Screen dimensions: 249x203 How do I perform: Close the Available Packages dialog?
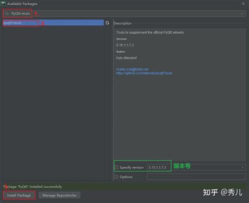[243, 4]
